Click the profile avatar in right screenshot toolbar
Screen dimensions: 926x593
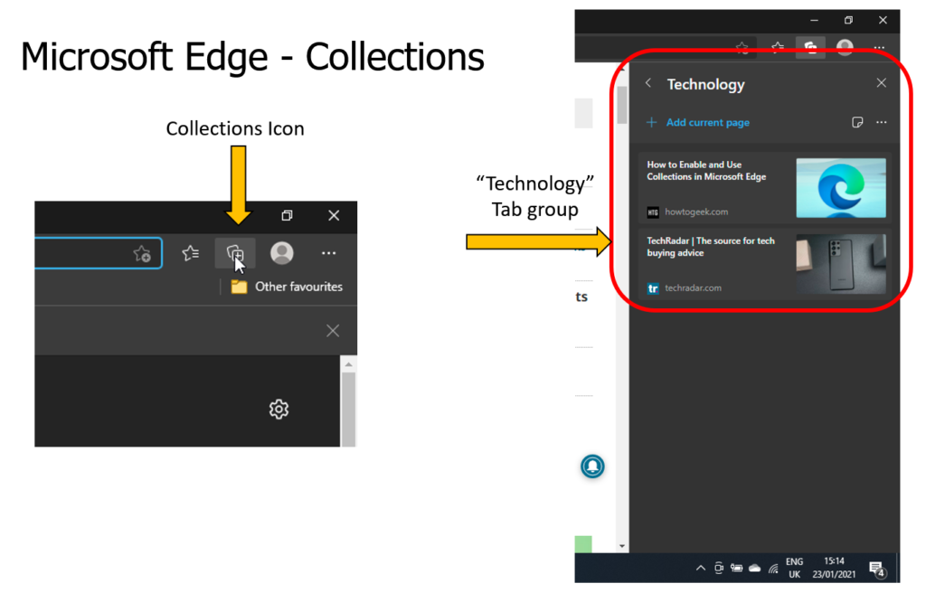846,47
